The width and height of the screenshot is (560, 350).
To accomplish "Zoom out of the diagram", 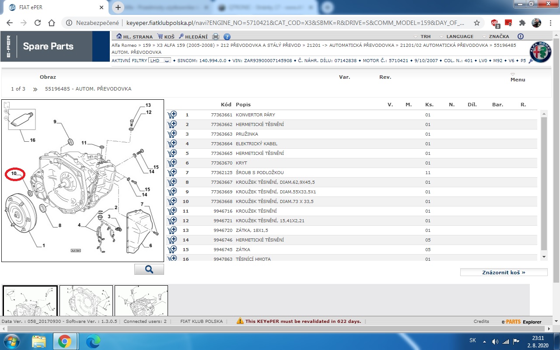I will pos(6,118).
